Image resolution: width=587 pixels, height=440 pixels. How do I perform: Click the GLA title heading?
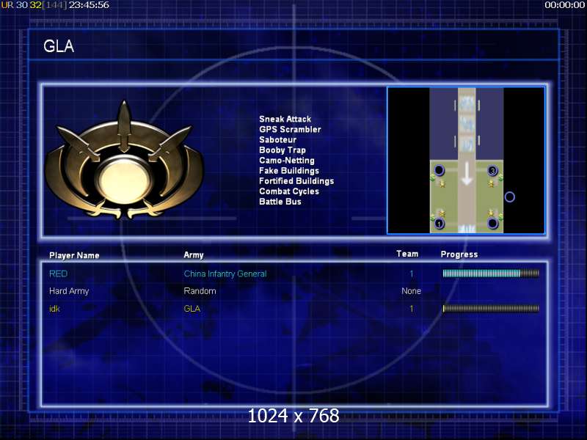click(59, 46)
